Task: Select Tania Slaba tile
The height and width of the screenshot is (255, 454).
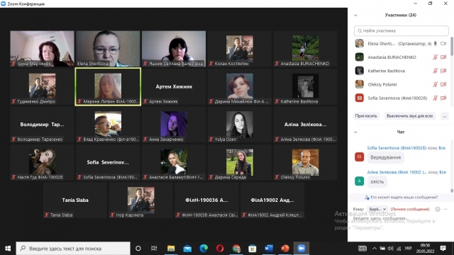Action: click(75, 200)
